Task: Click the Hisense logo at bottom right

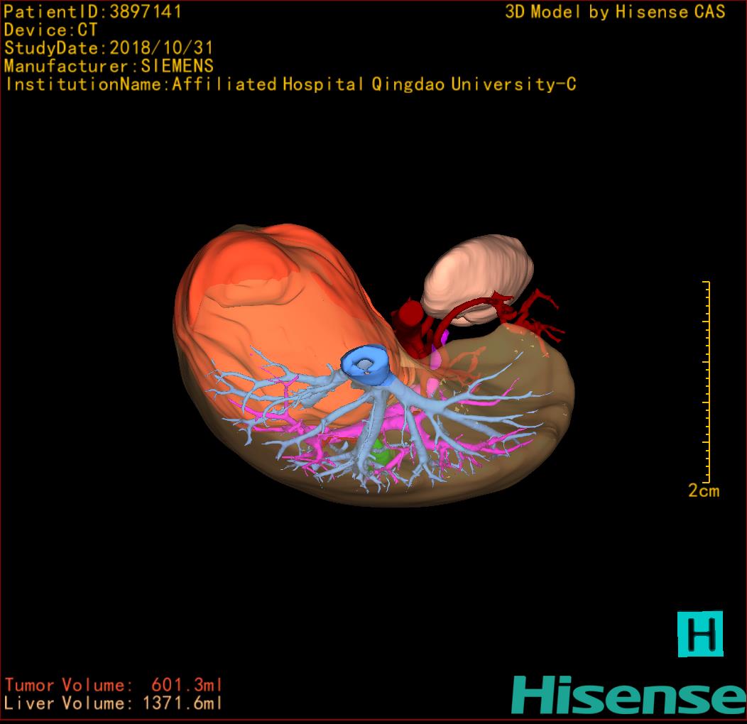Action: [627, 695]
